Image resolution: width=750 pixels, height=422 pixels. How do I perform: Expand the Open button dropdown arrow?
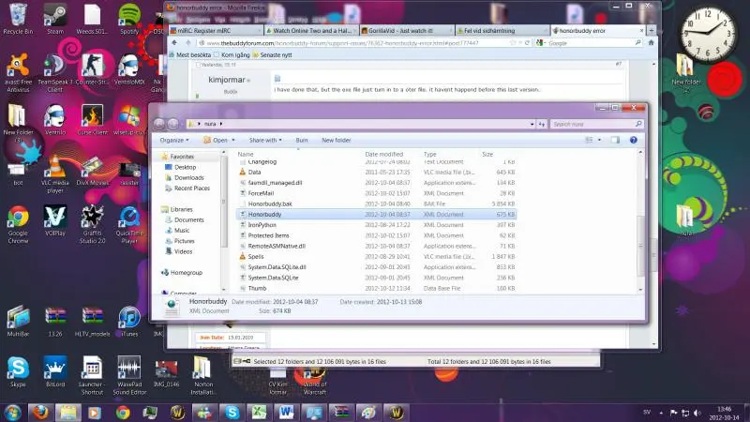coord(233,140)
